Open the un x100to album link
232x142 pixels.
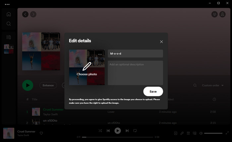click(x=114, y=123)
